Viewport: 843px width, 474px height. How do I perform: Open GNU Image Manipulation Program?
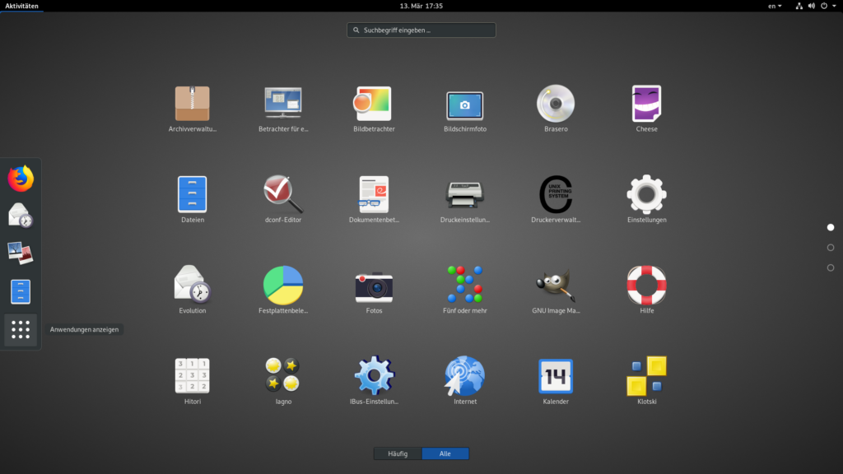(556, 290)
